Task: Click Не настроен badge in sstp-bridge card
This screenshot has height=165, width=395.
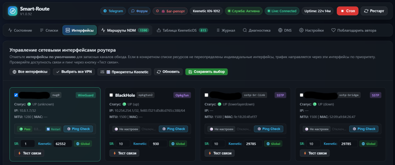Action: coord(317,129)
